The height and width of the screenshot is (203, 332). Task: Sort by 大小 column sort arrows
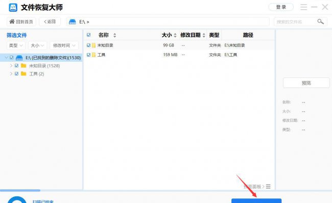[175, 35]
